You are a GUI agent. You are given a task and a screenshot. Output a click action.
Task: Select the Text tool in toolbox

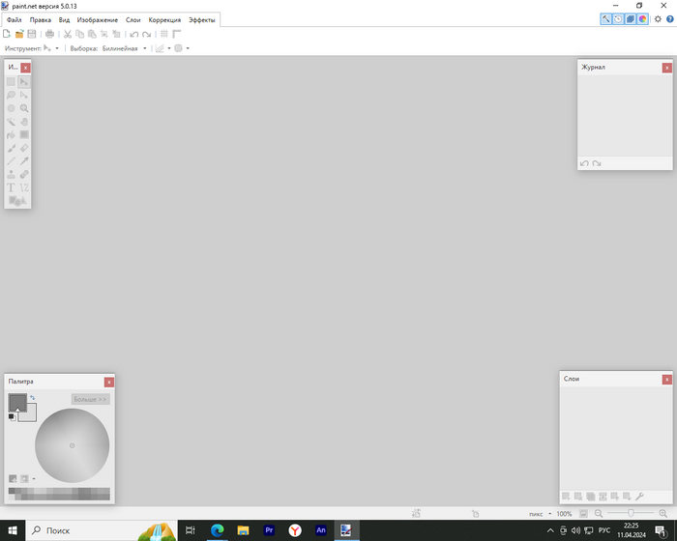(12, 187)
